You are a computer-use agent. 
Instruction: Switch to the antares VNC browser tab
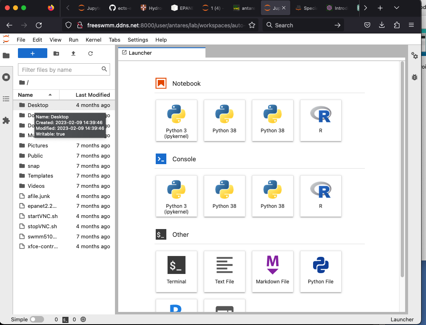pos(245,8)
